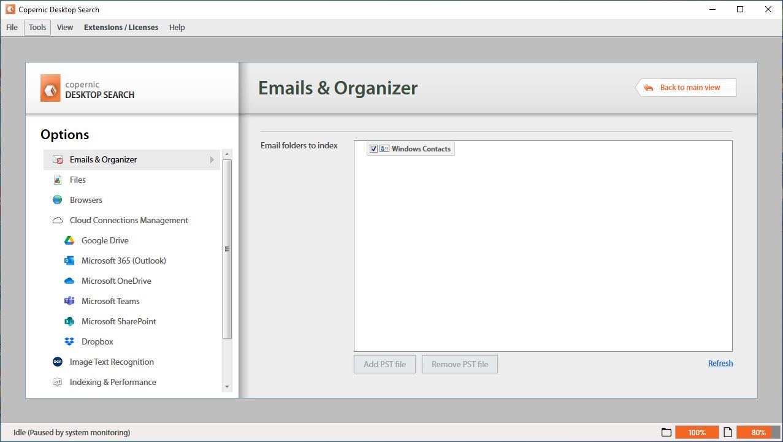This screenshot has height=442, width=783.
Task: Click the 80% document index progress bar
Action: [758, 432]
